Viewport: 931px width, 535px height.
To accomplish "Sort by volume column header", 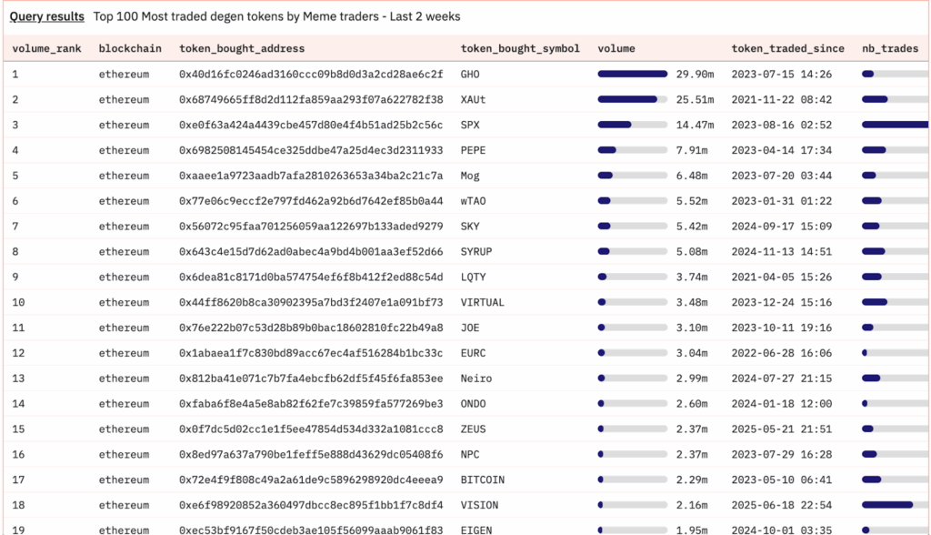I will [616, 49].
